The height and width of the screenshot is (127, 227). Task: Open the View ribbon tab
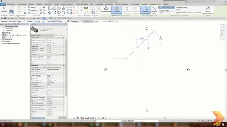92,5
